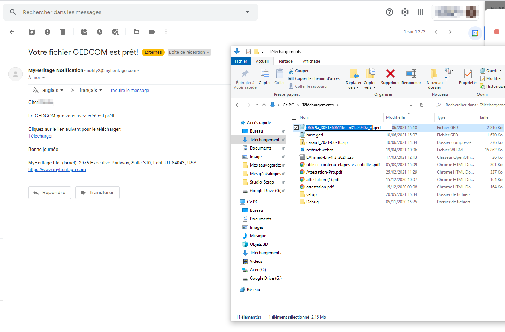Screen dimensions: 505x332
Task: Click the Gmail archive icon
Action: 32,32
